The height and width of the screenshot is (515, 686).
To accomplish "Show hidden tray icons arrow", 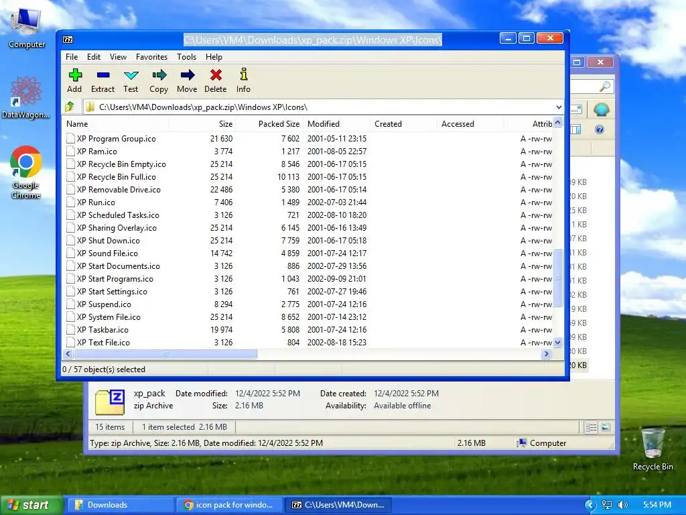I will point(591,506).
